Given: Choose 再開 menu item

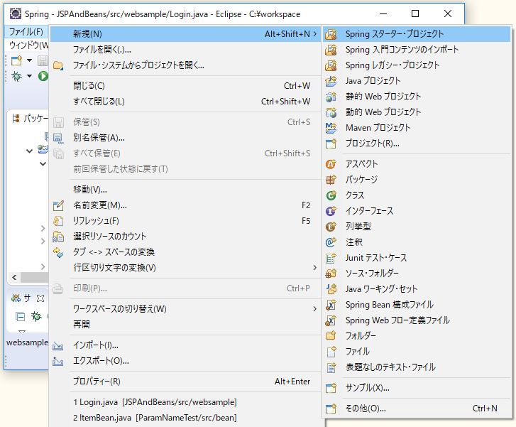Looking at the screenshot, I should point(185,325).
